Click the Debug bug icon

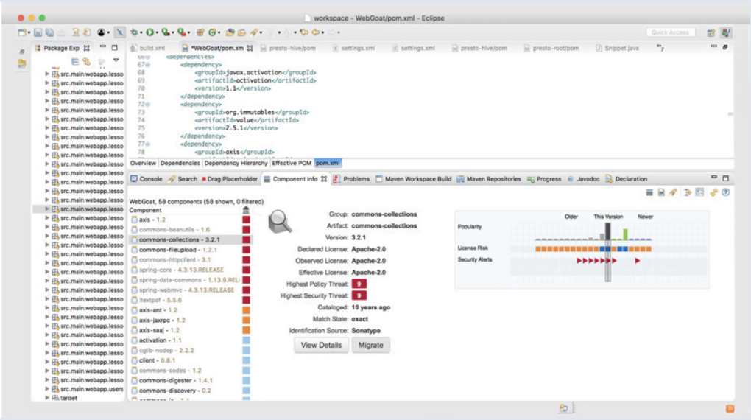pyautogui.click(x=135, y=32)
